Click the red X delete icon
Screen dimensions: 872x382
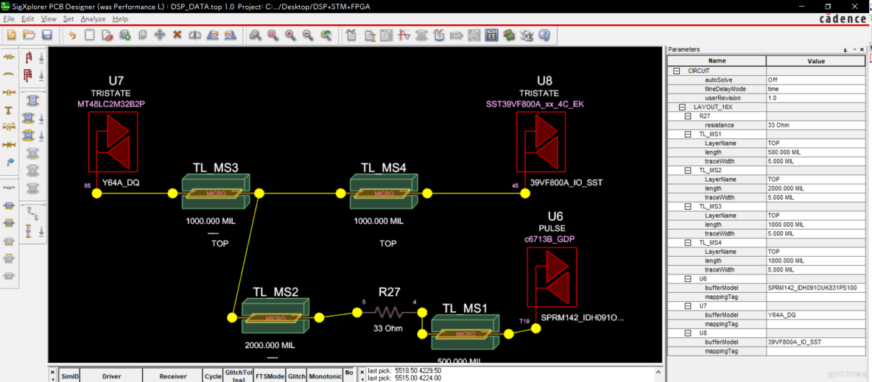[177, 35]
